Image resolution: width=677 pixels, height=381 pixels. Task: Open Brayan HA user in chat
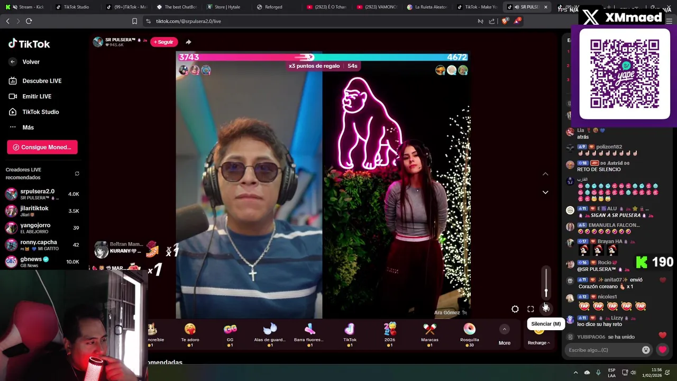pos(610,241)
